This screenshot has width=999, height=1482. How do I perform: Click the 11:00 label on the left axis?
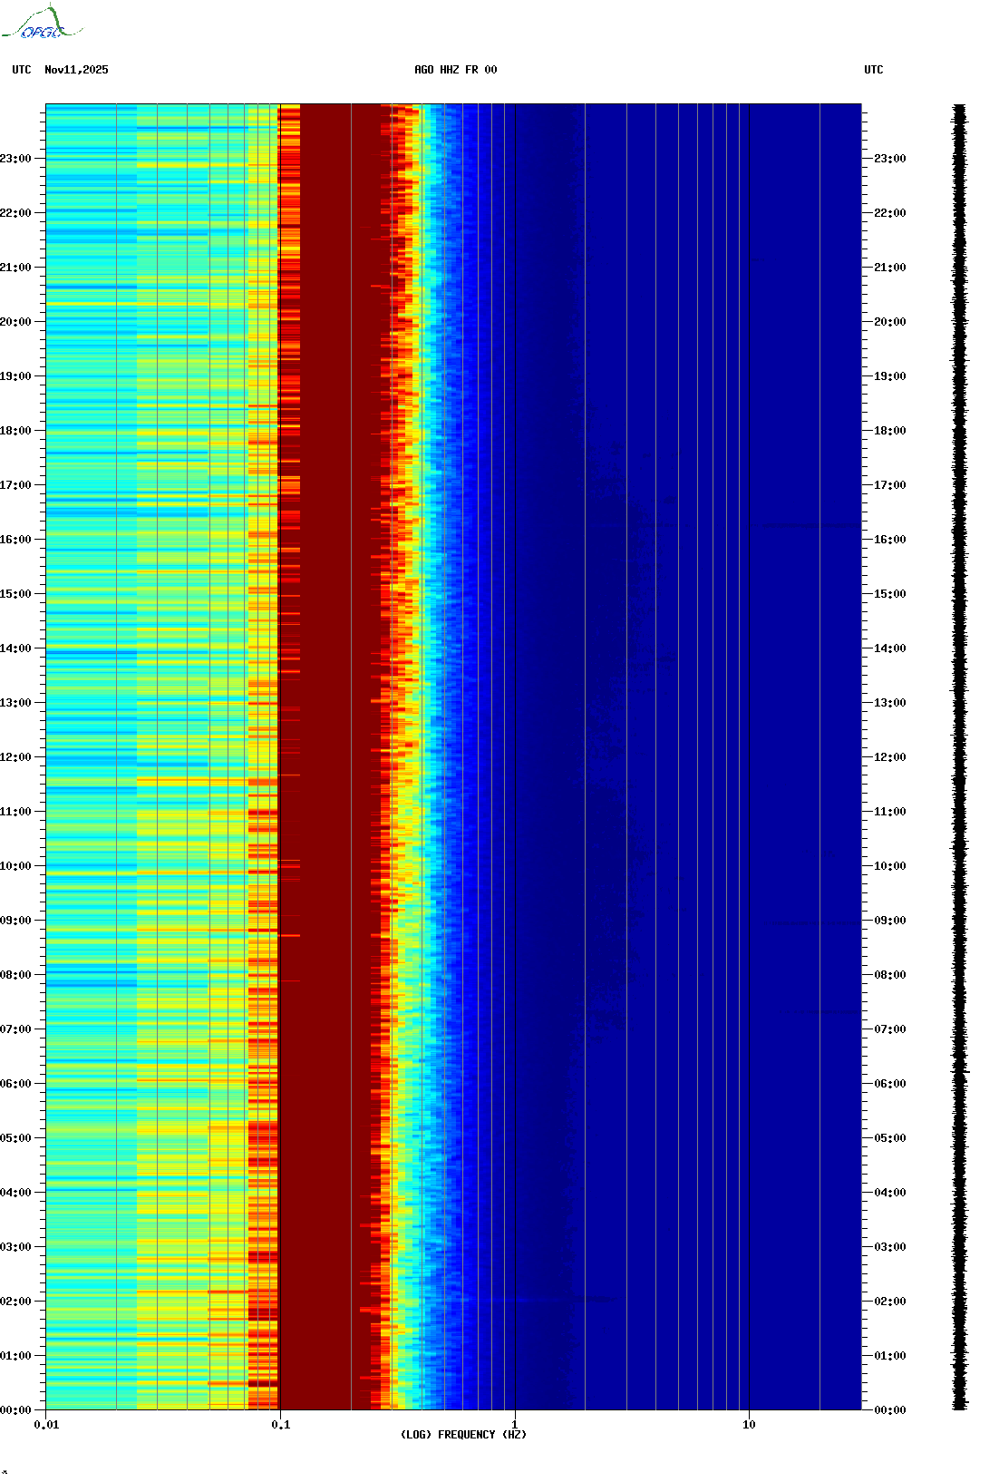[x=15, y=812]
